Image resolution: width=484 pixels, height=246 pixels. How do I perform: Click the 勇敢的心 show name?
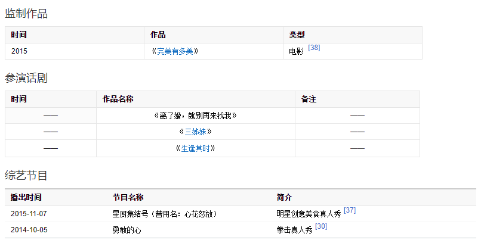coord(124,230)
